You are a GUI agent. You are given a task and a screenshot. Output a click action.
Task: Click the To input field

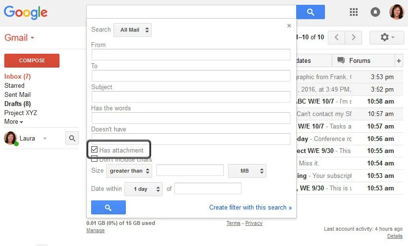pos(191,76)
